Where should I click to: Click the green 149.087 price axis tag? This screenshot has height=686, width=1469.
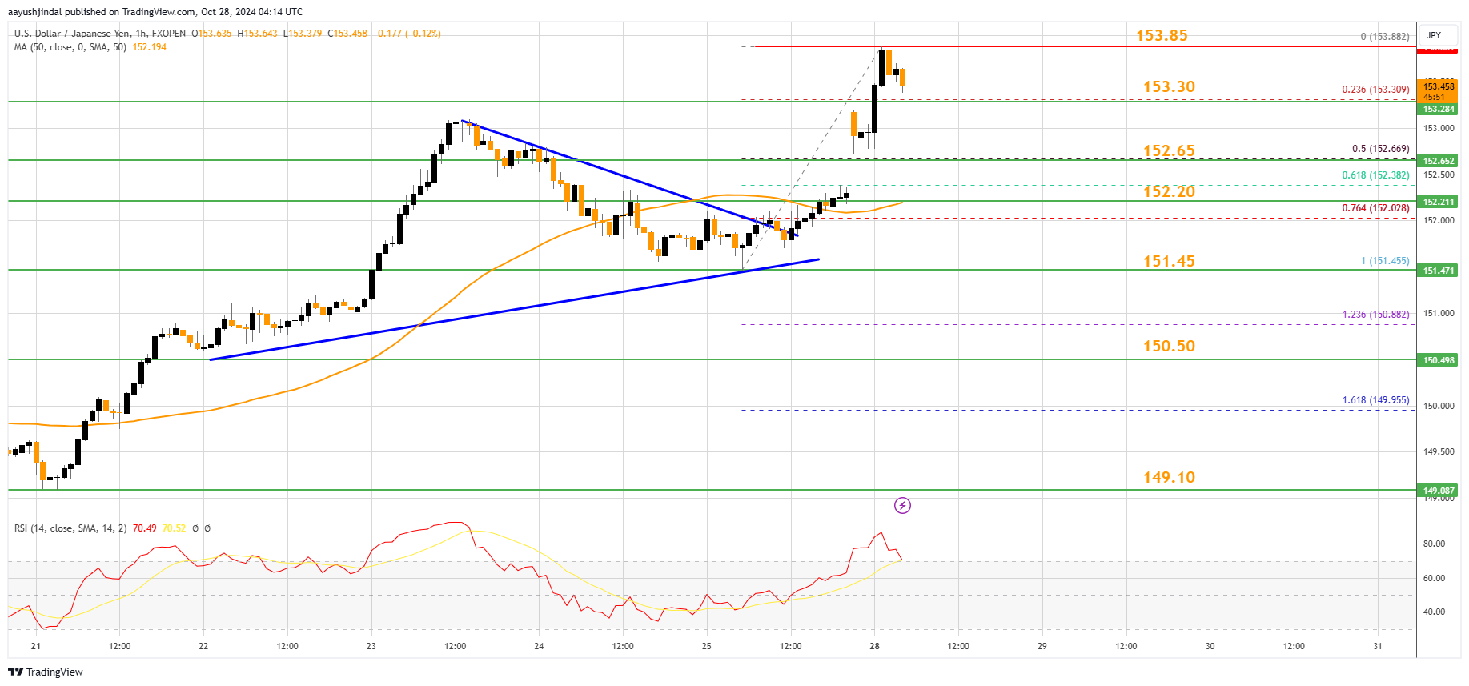pos(1438,491)
